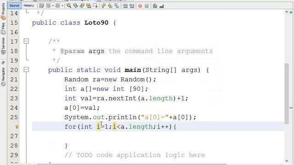Click line number 27 in gutter
Image resolution: width=294 pixels, height=165 pixels.
(x=14, y=136)
